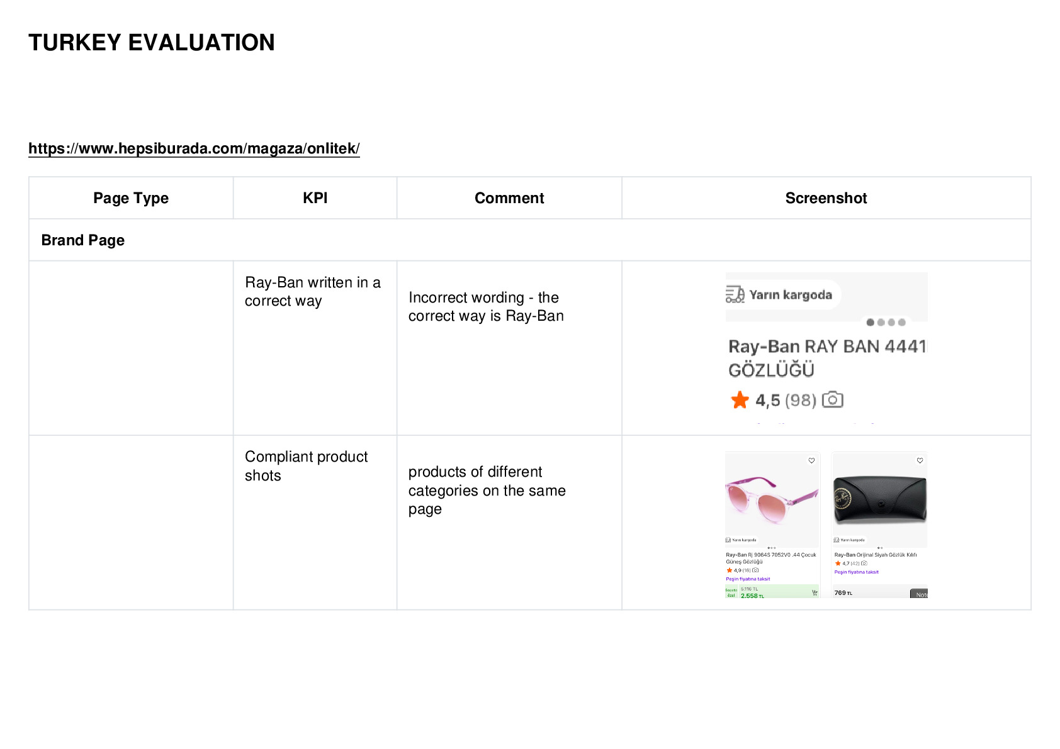The width and height of the screenshot is (1060, 749).
Task: Click the 'Screenshot' column header
Action: tap(826, 198)
